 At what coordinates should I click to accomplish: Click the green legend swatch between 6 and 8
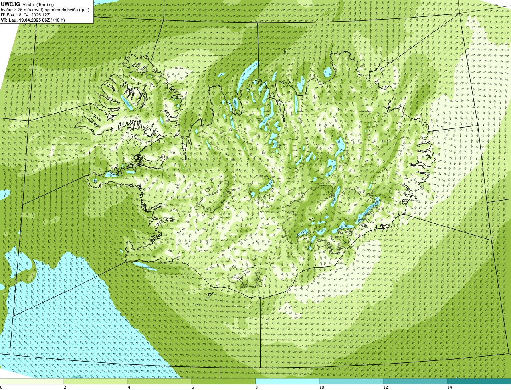(x=224, y=381)
